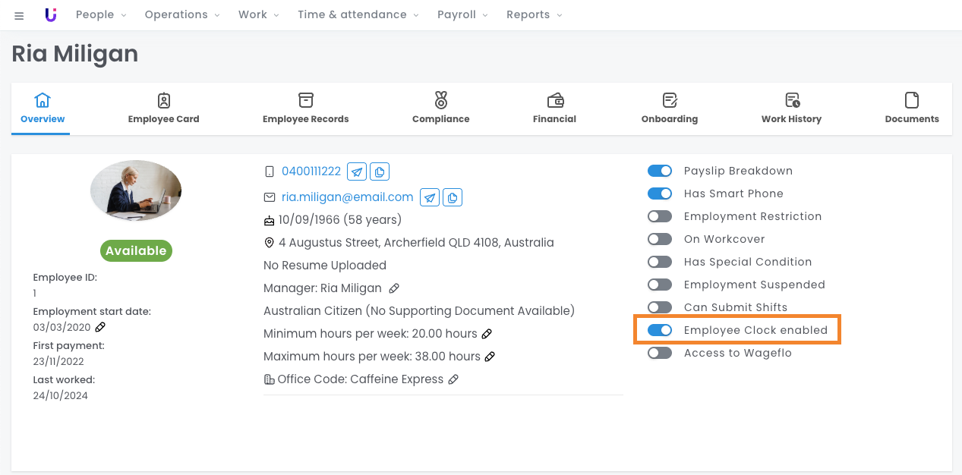This screenshot has height=475, width=962.
Task: Edit the employment start date pencil icon
Action: (x=100, y=327)
